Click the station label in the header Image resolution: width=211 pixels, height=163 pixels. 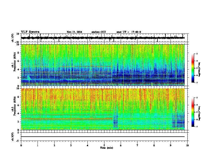[99, 32]
